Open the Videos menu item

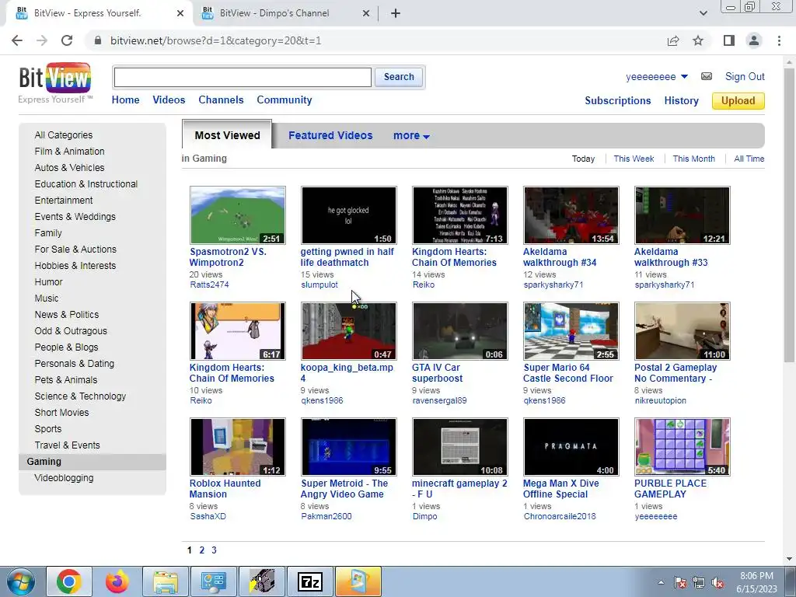[169, 100]
